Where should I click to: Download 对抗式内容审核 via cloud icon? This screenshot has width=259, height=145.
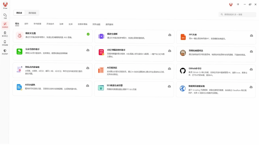coord(88,68)
